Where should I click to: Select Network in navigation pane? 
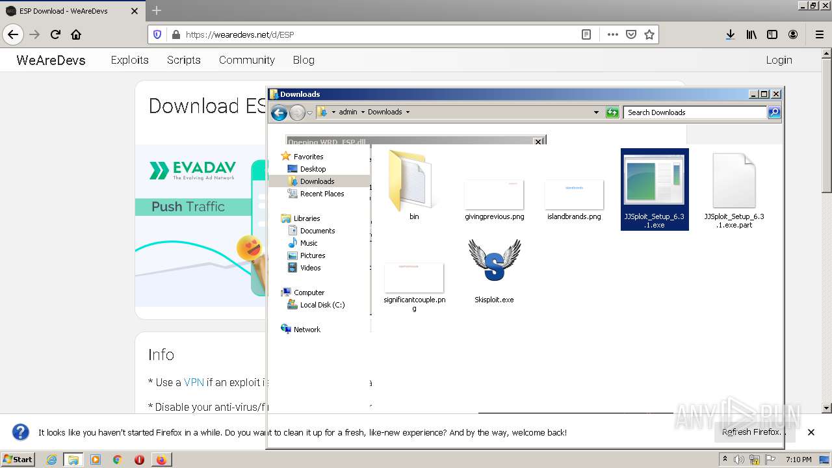coord(307,330)
